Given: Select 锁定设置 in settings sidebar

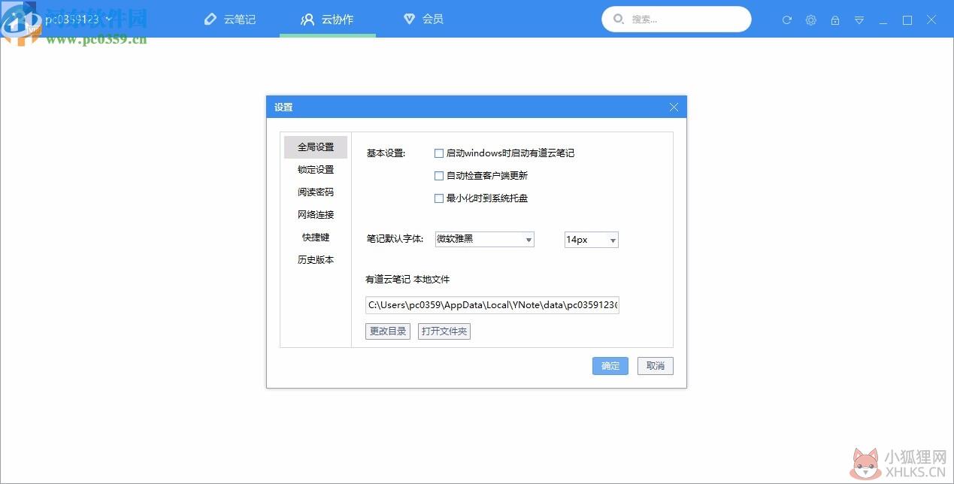Looking at the screenshot, I should 316,170.
